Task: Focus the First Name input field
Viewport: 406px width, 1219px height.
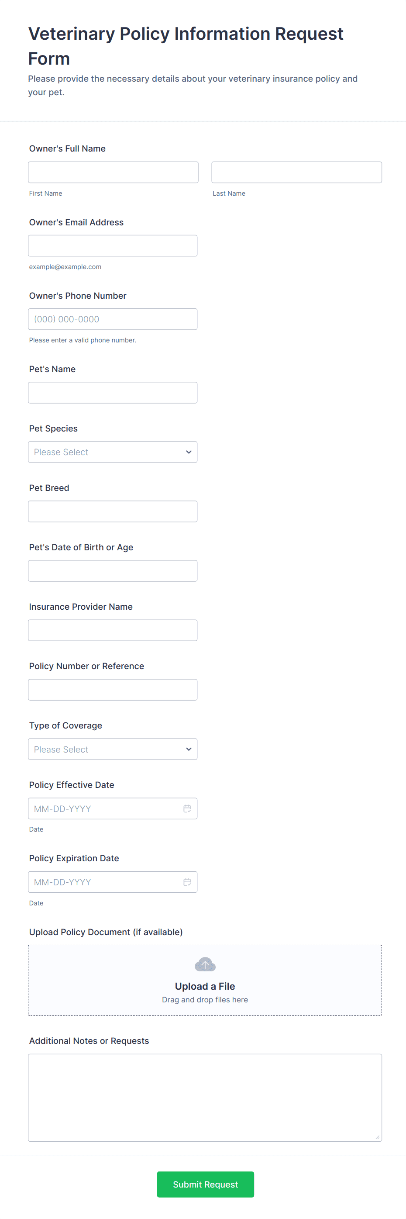Action: (113, 172)
